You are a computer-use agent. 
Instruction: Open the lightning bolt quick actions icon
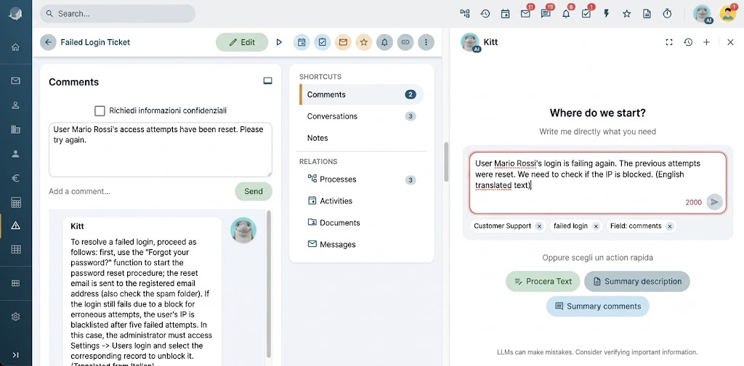tap(607, 14)
